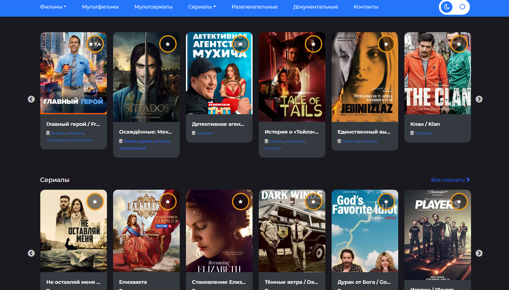Click the star badge on Tale of Tails poster

pos(313,44)
